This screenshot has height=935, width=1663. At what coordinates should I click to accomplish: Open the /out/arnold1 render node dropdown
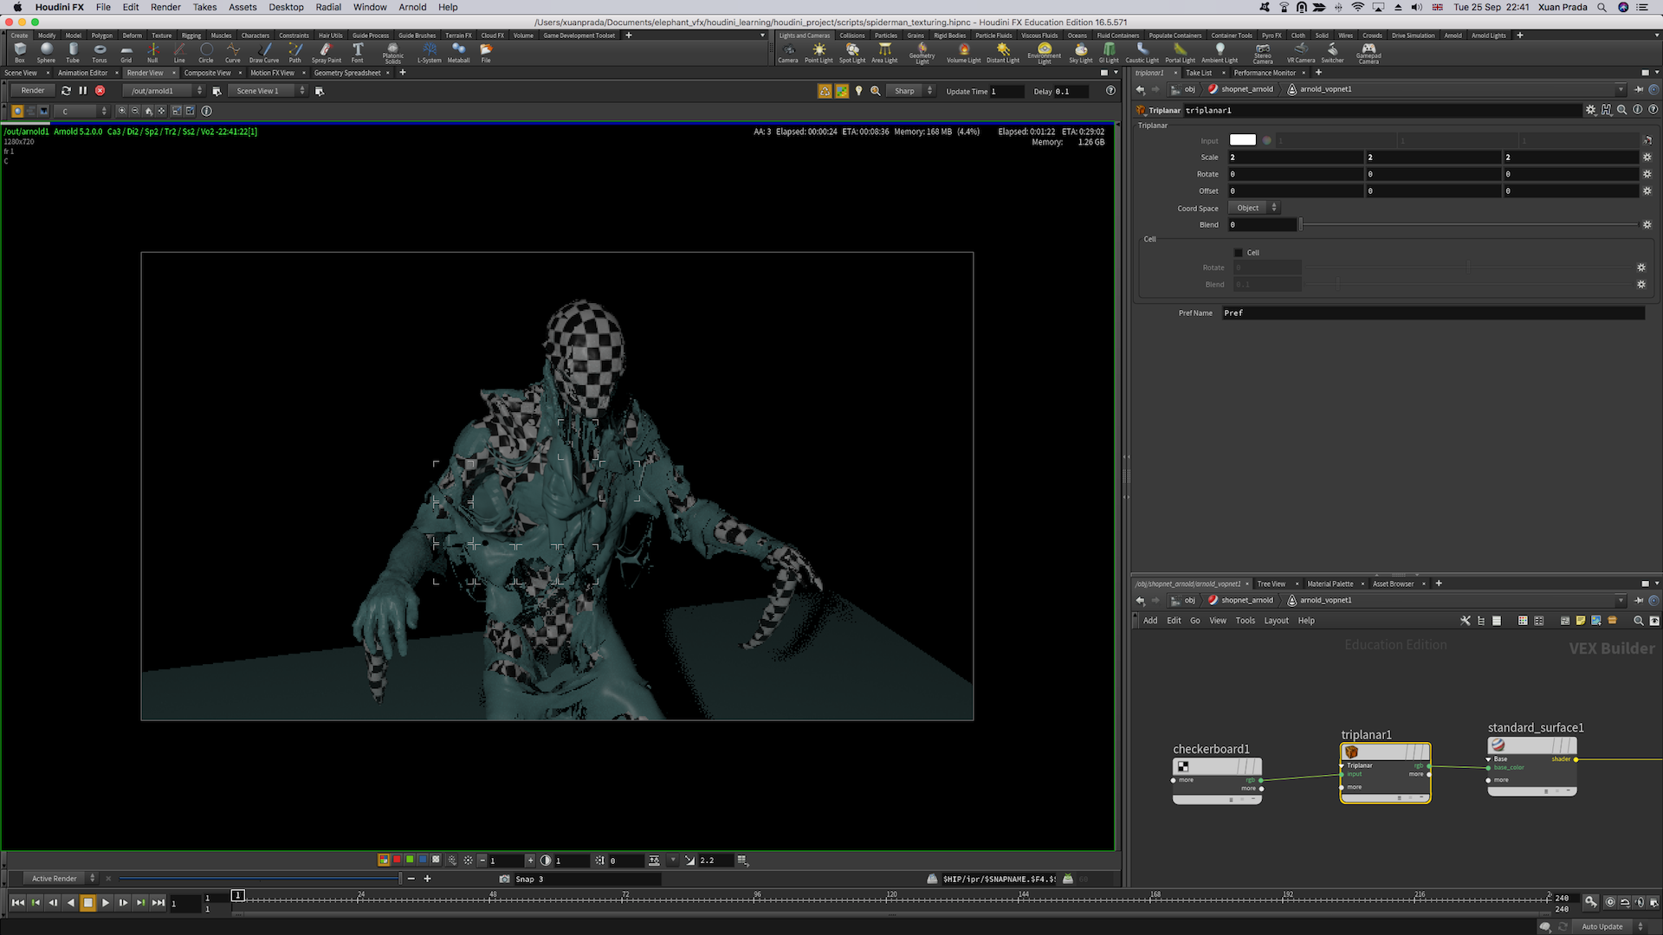163,91
